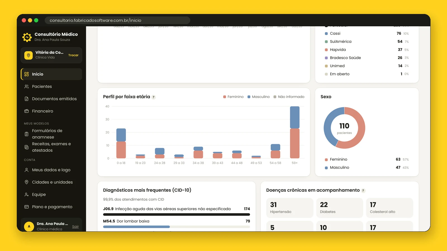Click the SulAmérica insurance row label
447x251 pixels.
[x=341, y=42]
